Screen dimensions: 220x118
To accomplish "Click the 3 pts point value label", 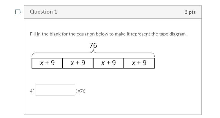I will [190, 12].
